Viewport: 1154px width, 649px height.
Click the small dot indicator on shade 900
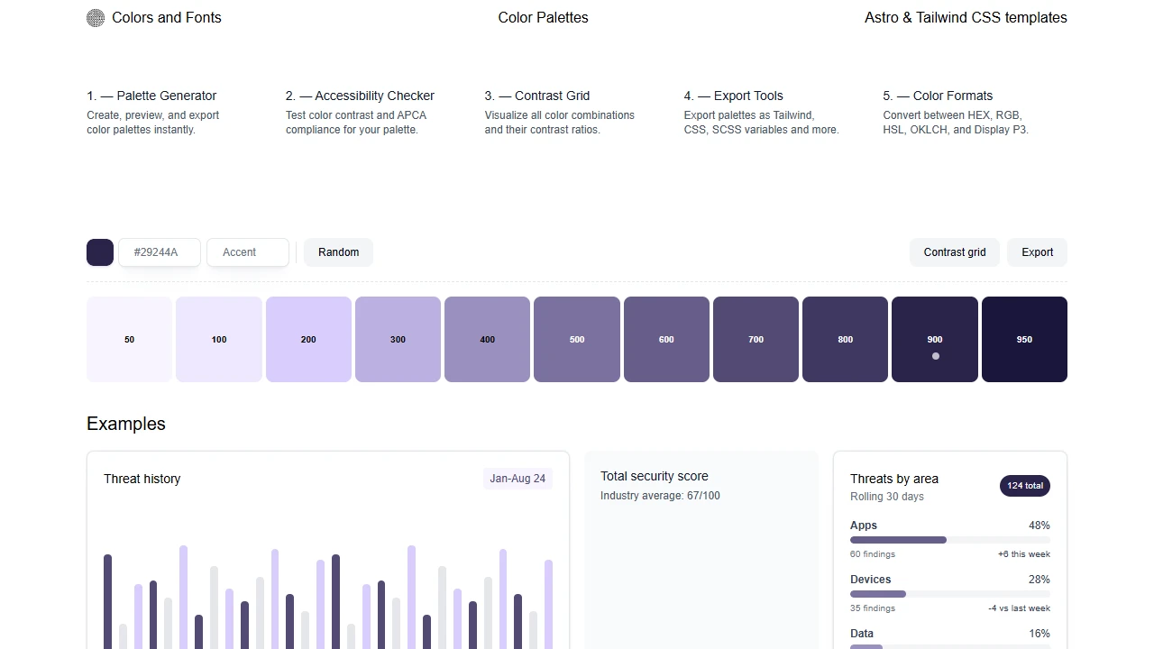(x=935, y=356)
